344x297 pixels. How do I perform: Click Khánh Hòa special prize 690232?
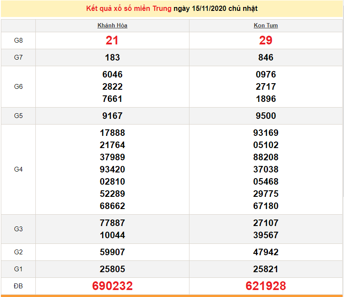(x=112, y=286)
